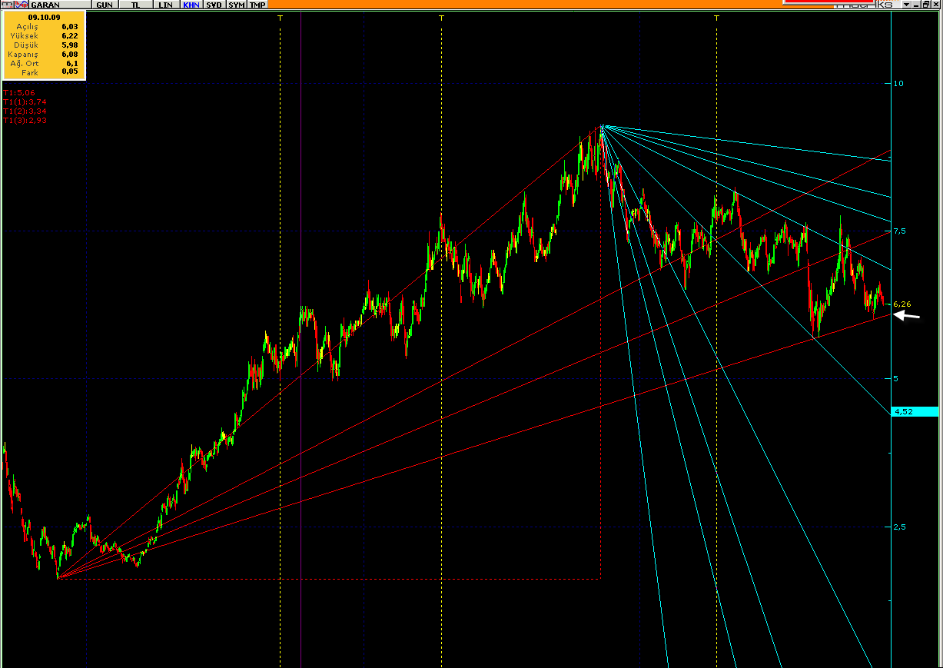The width and height of the screenshot is (943, 668).
Task: Click the second yellow T marker
Action: click(441, 17)
